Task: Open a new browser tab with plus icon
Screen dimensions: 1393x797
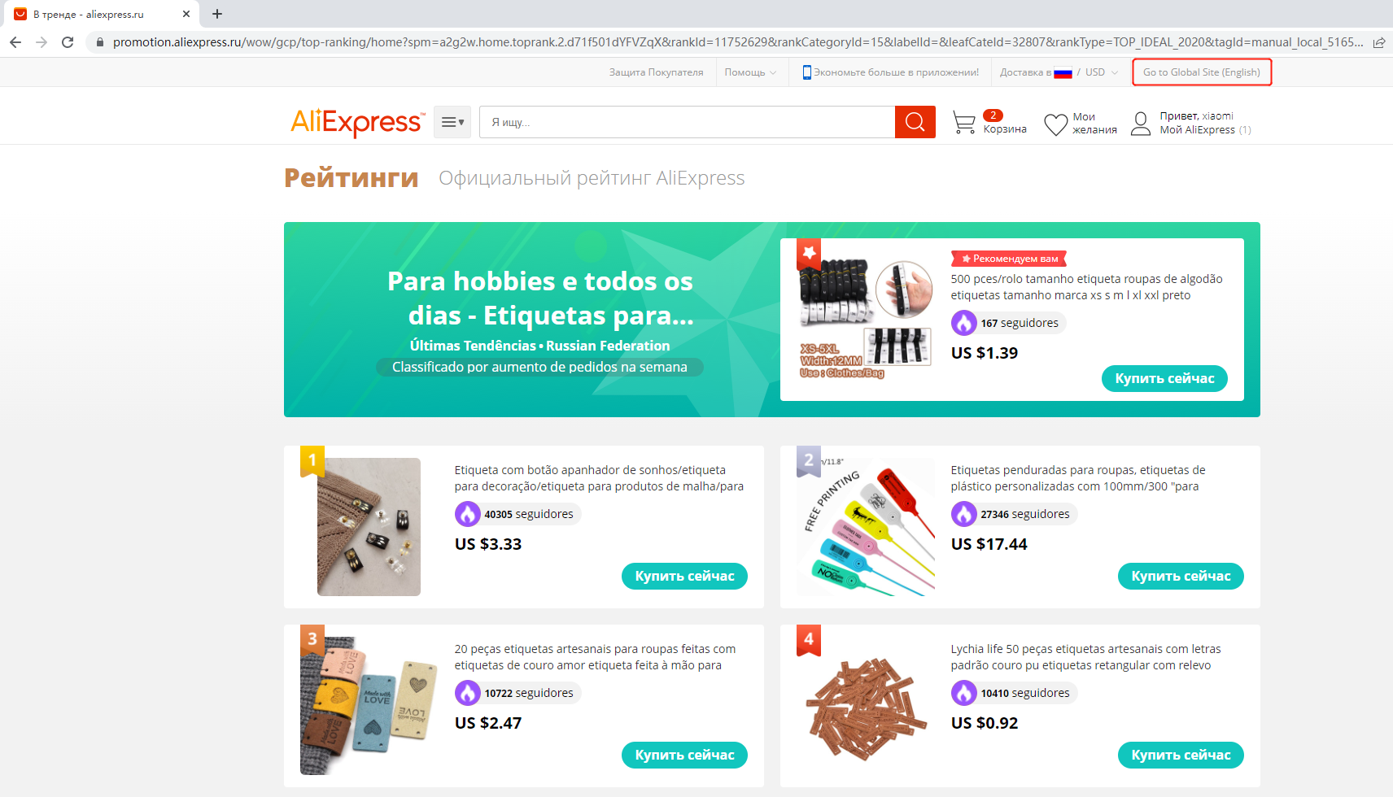Action: click(x=217, y=14)
